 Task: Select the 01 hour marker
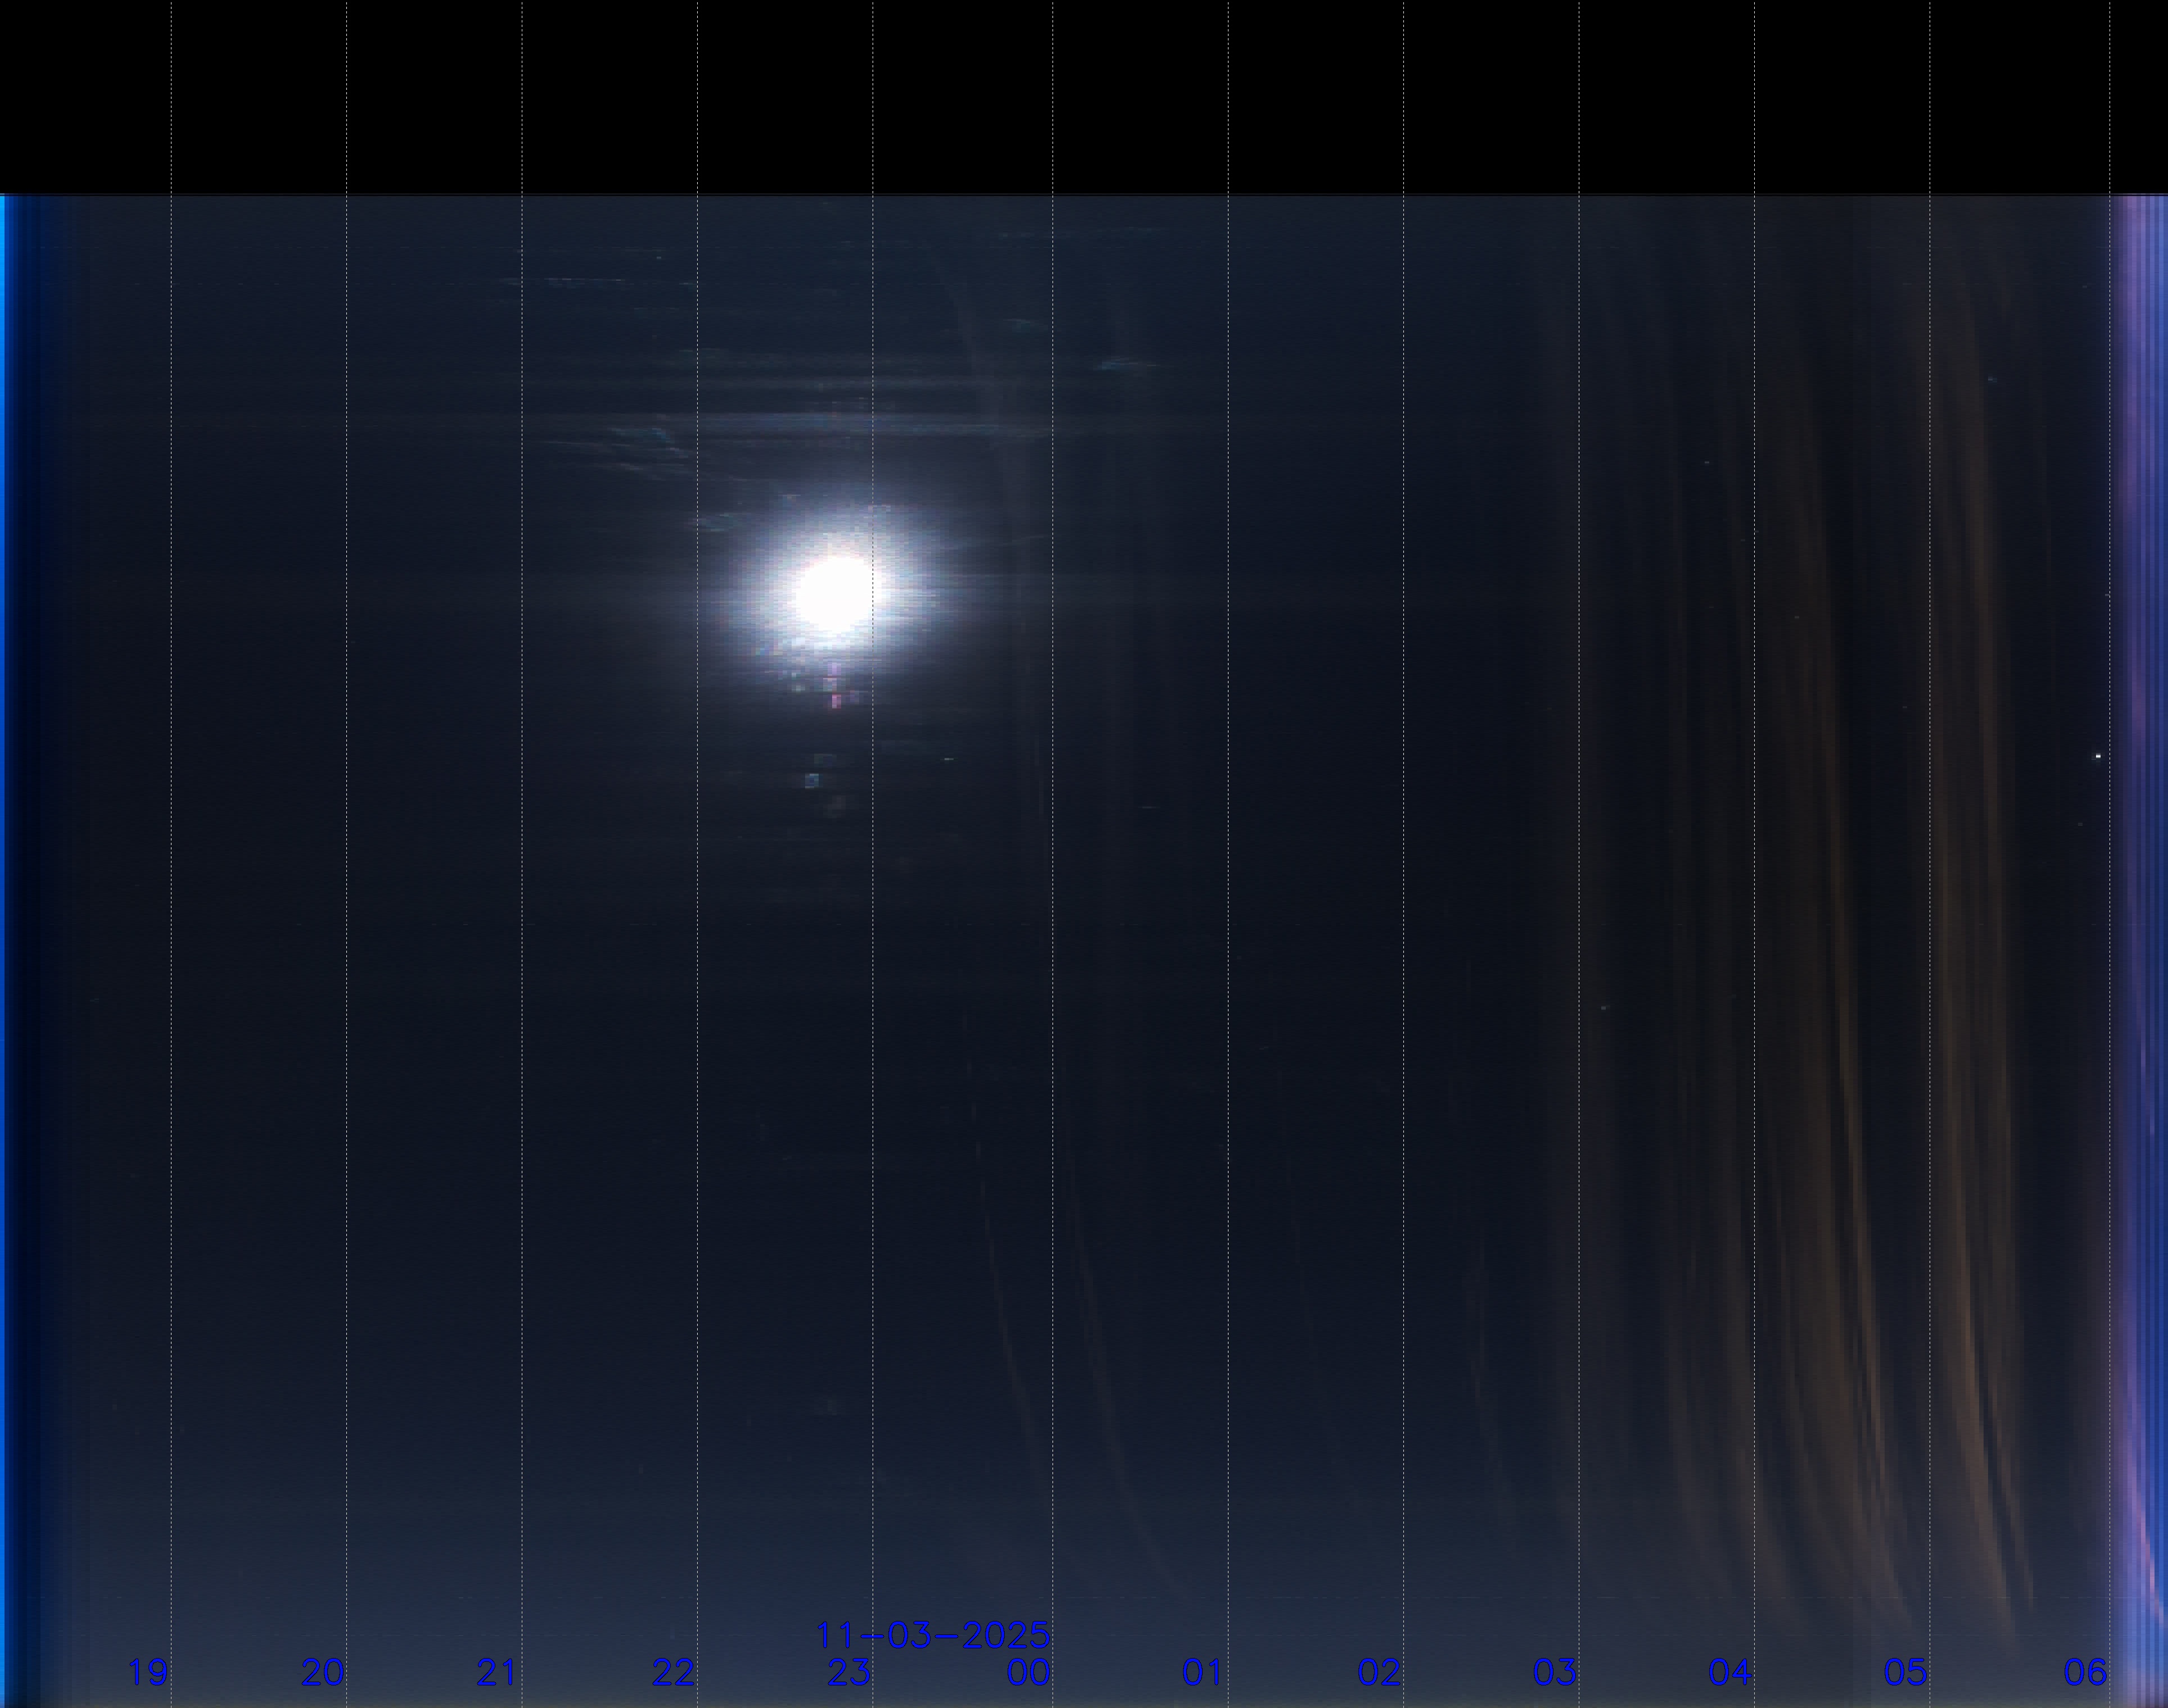(x=1203, y=1672)
